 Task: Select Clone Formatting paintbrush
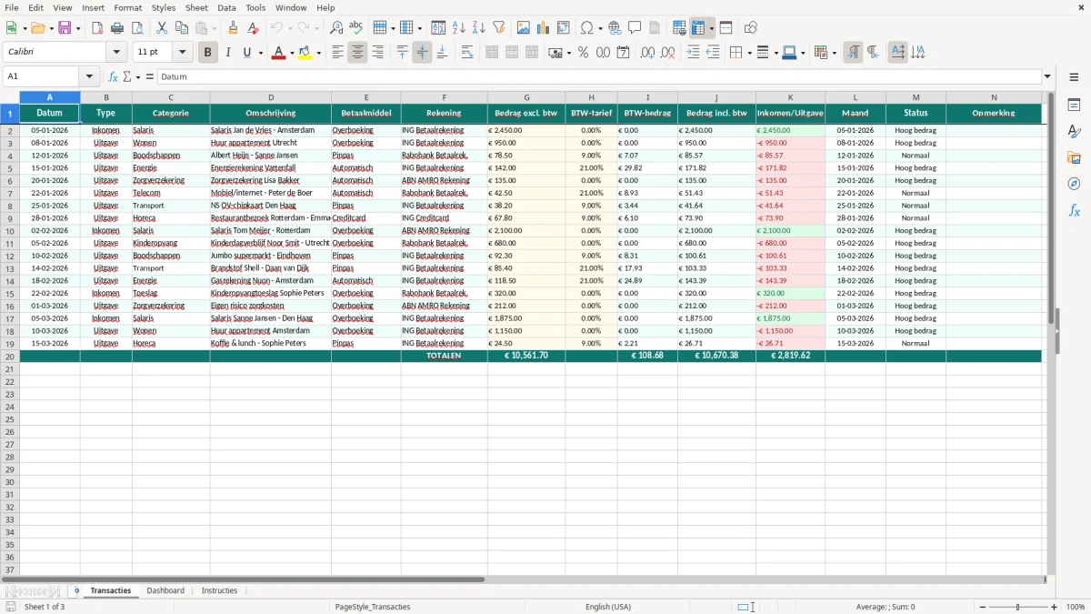click(x=234, y=28)
